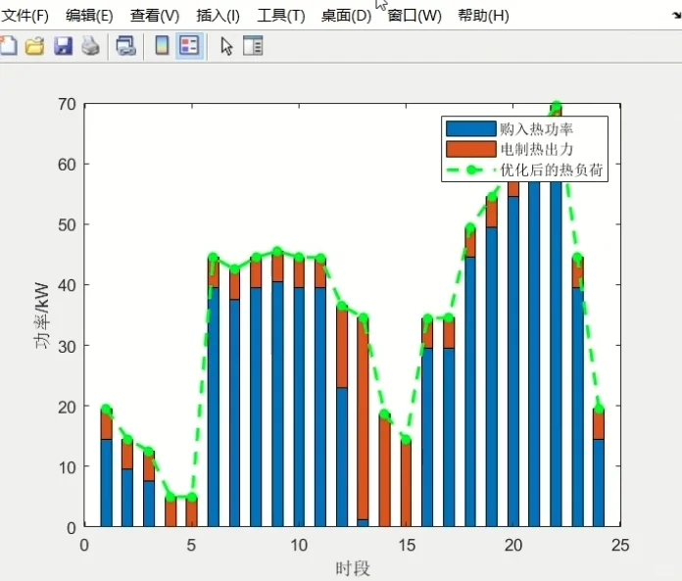Select the Edit Plot arrow tool
This screenshot has width=682, height=581.
tap(226, 46)
